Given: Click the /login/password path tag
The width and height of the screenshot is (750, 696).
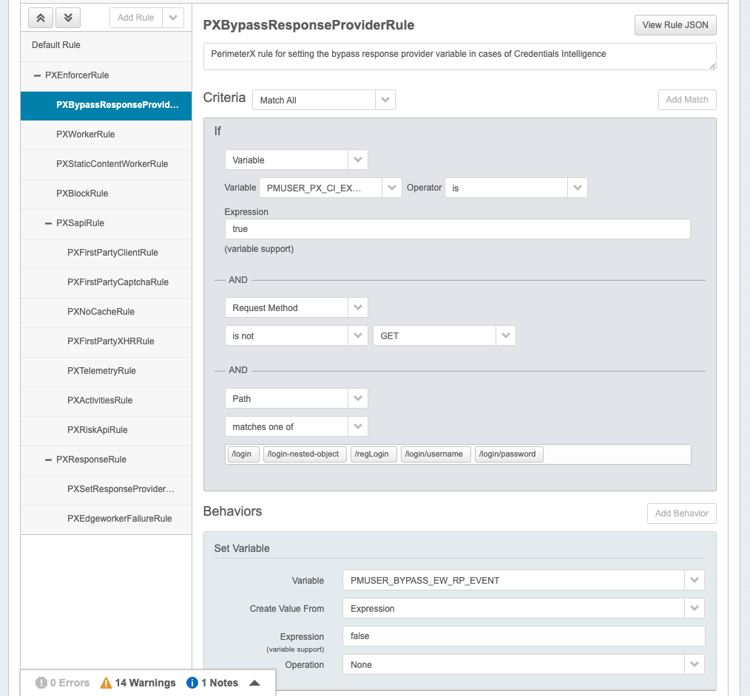Looking at the screenshot, I should pos(509,454).
